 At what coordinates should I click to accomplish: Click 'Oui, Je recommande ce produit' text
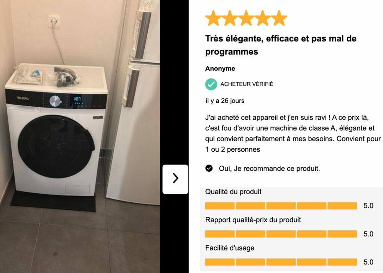(x=269, y=168)
